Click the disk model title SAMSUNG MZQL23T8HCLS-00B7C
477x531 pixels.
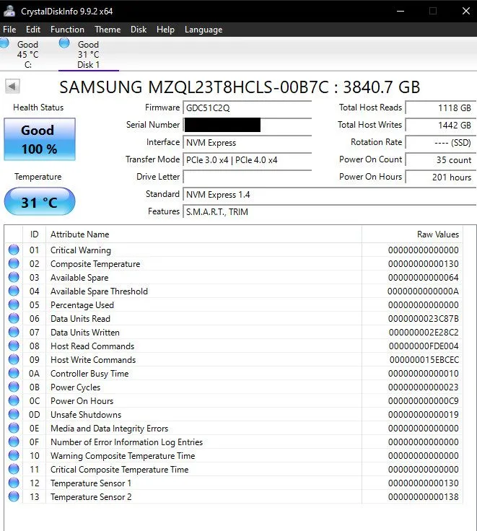[194, 87]
